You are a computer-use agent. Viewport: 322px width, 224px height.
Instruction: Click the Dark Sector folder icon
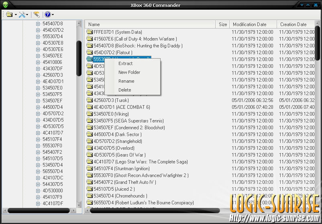click(90, 134)
